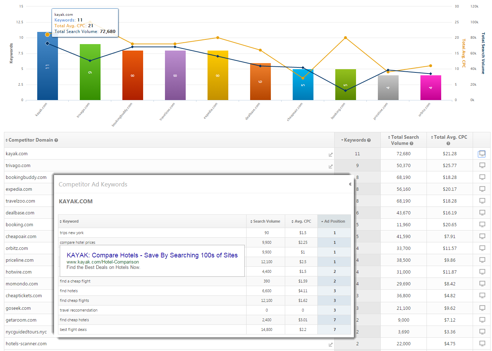Click the monitor icon in trivago.com row

(482, 166)
